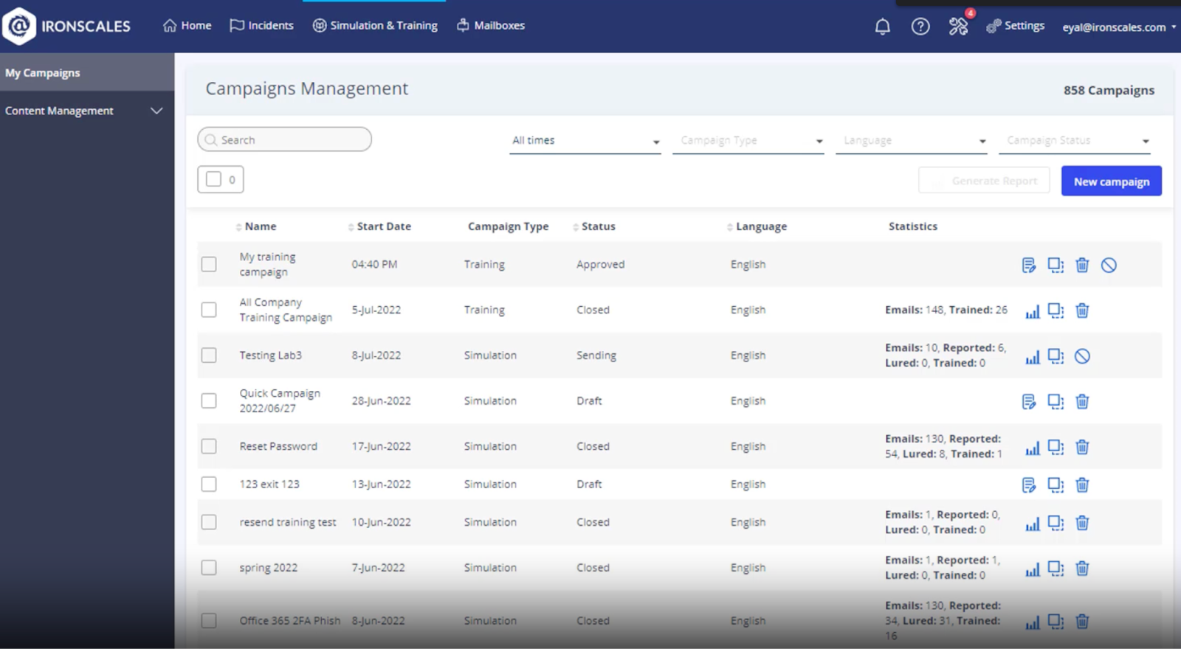The image size is (1181, 649).
Task: Open the Campaign Type filter dropdown
Action: 748,141
